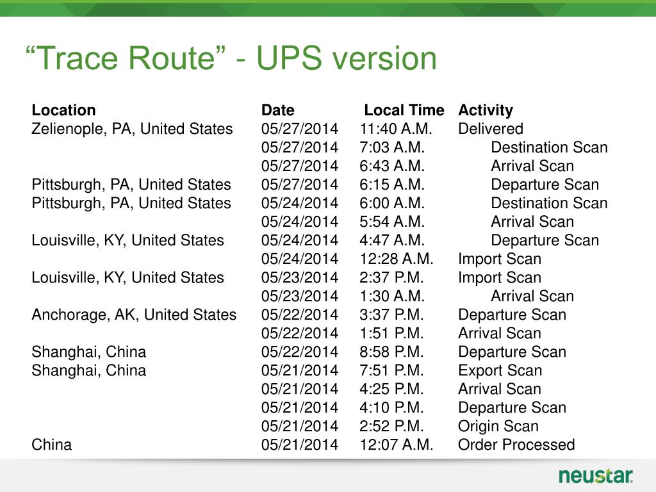Click the 05/23/2014 date beside 2:37 P.M.

[x=300, y=277]
